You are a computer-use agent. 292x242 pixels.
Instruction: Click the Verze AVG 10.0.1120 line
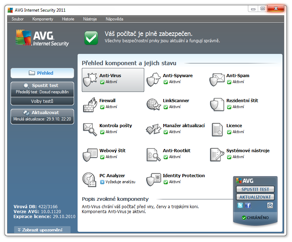pos(37,211)
